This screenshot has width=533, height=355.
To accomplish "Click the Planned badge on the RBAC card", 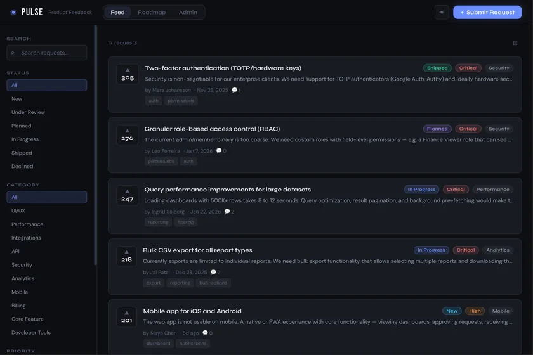I will (437, 129).
